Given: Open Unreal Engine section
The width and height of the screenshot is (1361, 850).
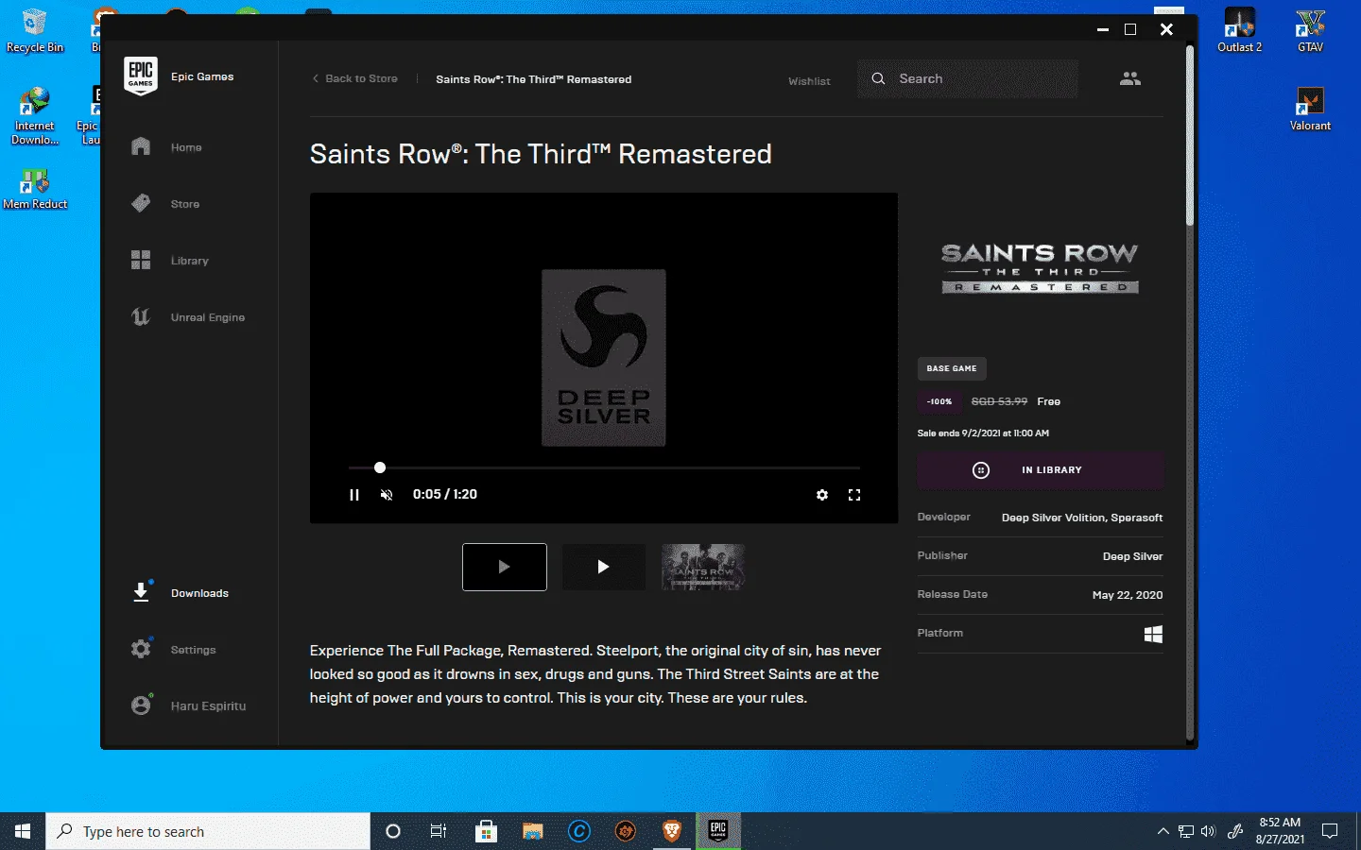Looking at the screenshot, I should pos(207,317).
